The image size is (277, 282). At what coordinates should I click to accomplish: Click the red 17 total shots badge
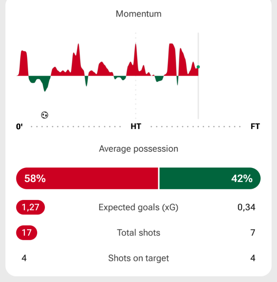(x=27, y=232)
